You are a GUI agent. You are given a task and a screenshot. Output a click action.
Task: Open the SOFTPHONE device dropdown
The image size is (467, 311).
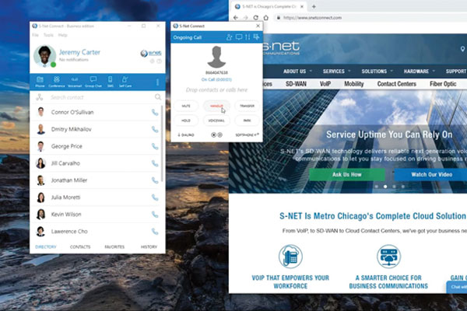coord(248,135)
